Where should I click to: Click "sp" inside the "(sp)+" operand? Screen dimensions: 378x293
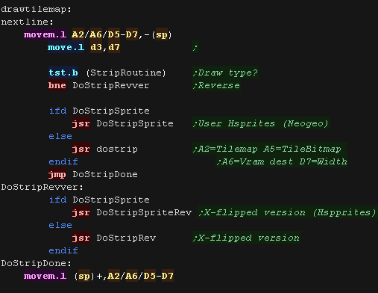[x=84, y=276]
